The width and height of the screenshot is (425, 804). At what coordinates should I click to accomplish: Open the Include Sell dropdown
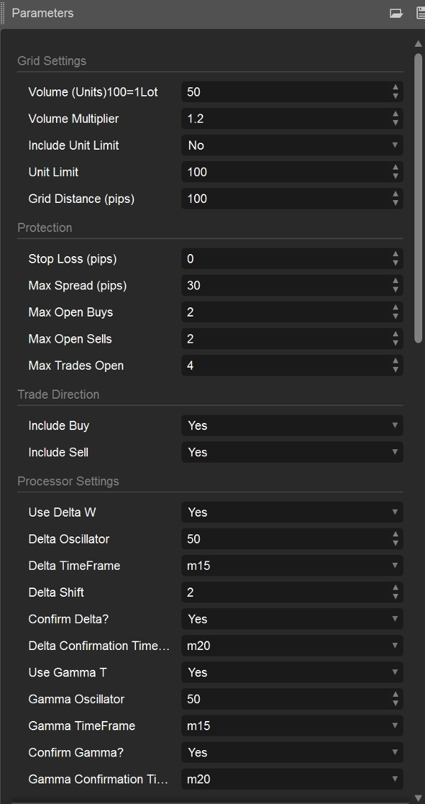[x=290, y=452]
